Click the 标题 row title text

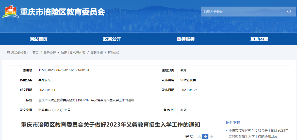click(86, 100)
